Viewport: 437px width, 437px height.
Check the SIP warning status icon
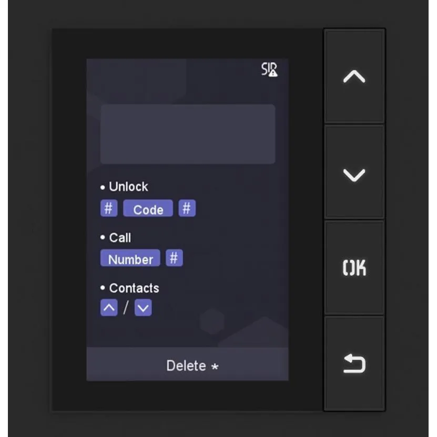point(269,69)
